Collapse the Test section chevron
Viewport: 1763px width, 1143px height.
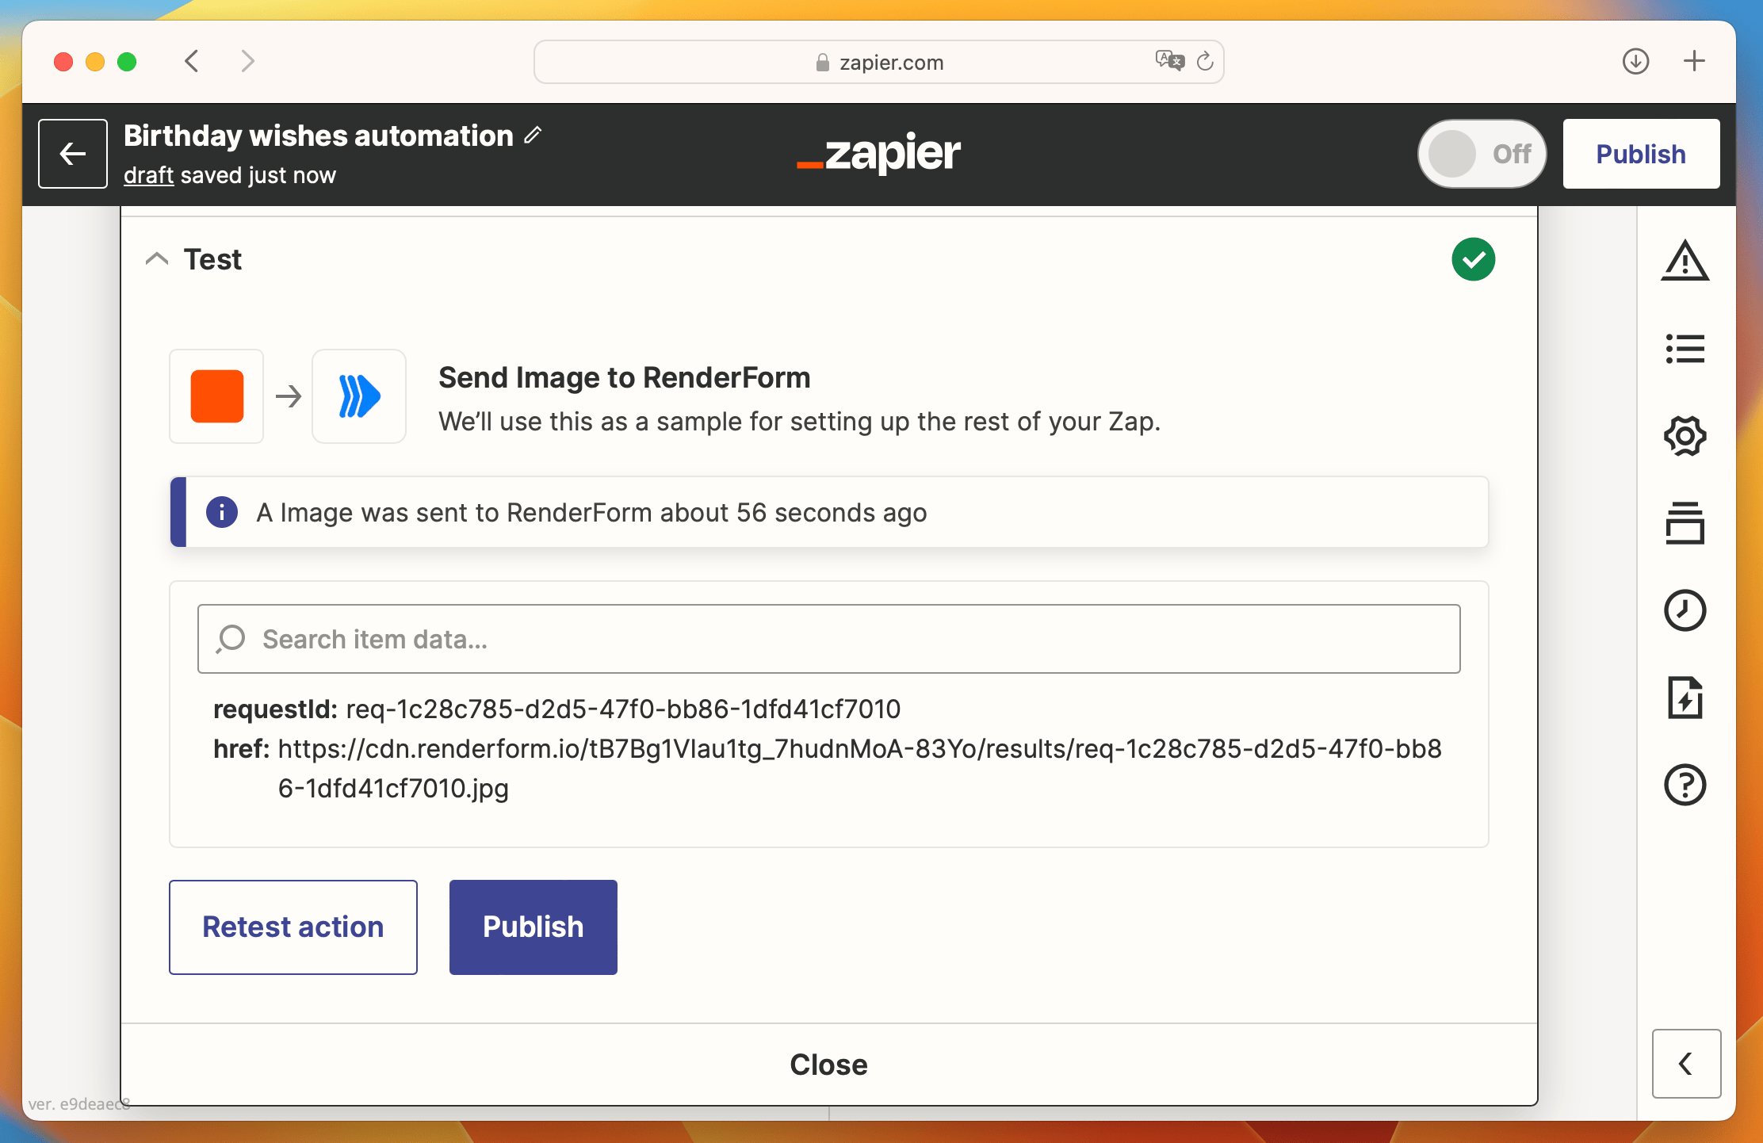[157, 259]
